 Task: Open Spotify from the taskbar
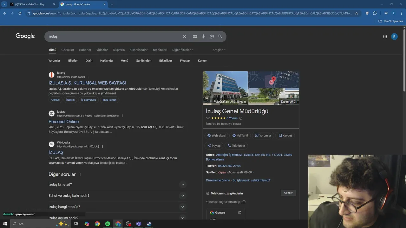(108, 224)
